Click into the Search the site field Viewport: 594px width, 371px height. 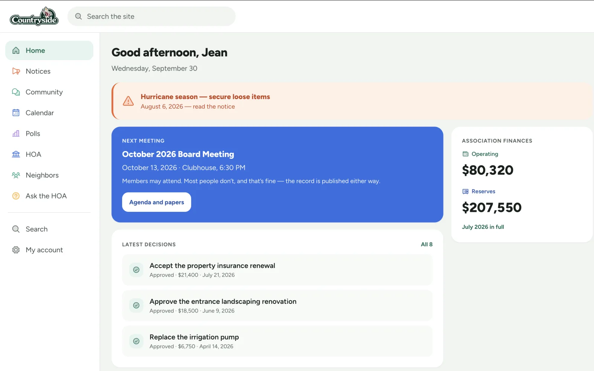[x=151, y=16]
